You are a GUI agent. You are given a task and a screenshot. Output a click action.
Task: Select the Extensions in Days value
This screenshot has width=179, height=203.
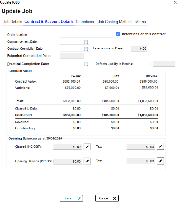coord(139,49)
